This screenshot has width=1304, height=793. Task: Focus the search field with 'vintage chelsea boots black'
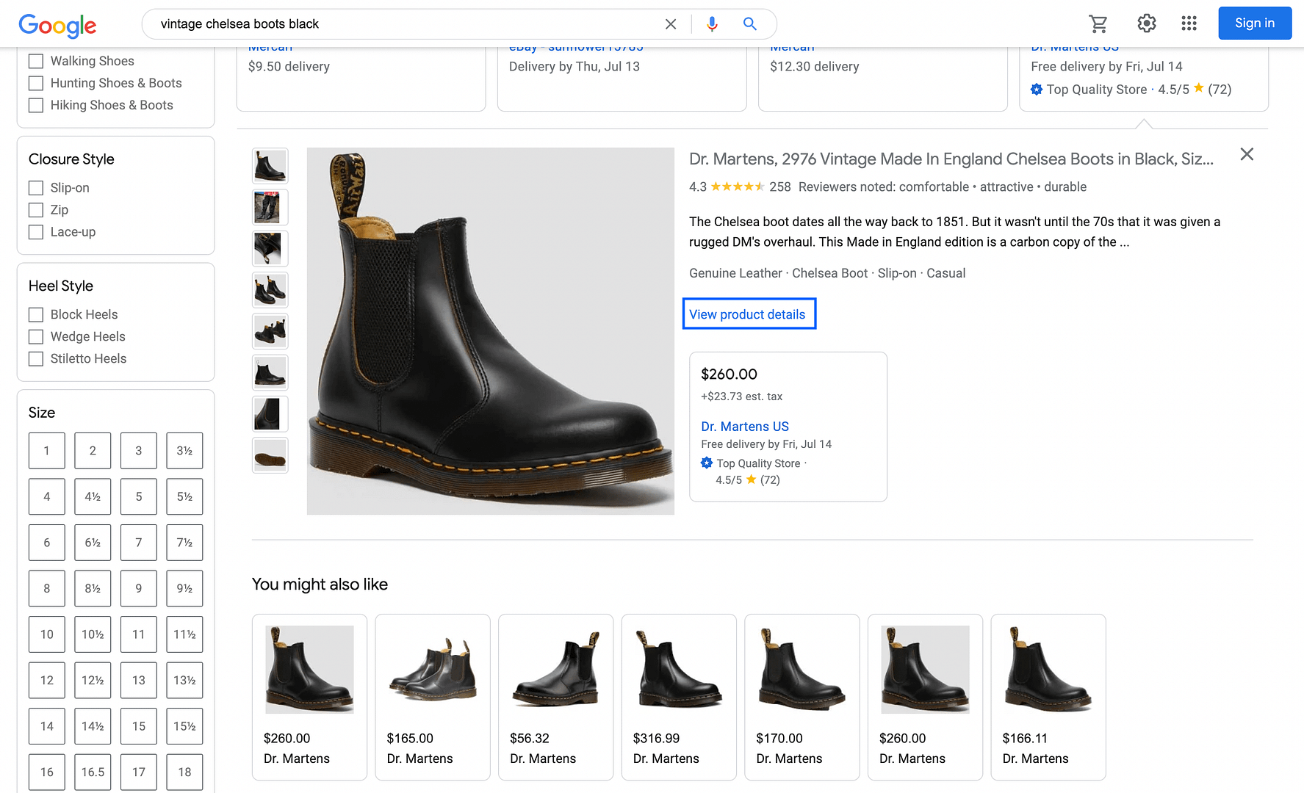404,24
